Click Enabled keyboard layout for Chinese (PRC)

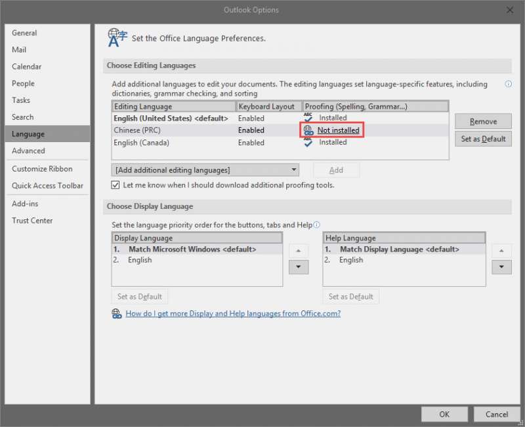point(251,130)
